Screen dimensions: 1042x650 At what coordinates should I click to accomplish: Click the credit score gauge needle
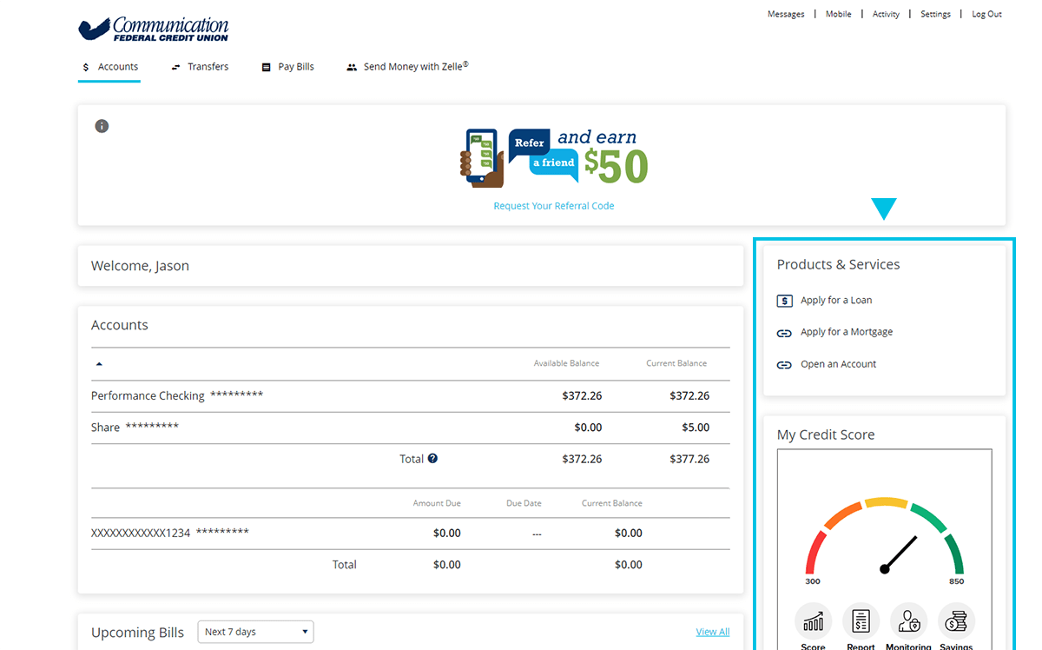click(x=899, y=552)
